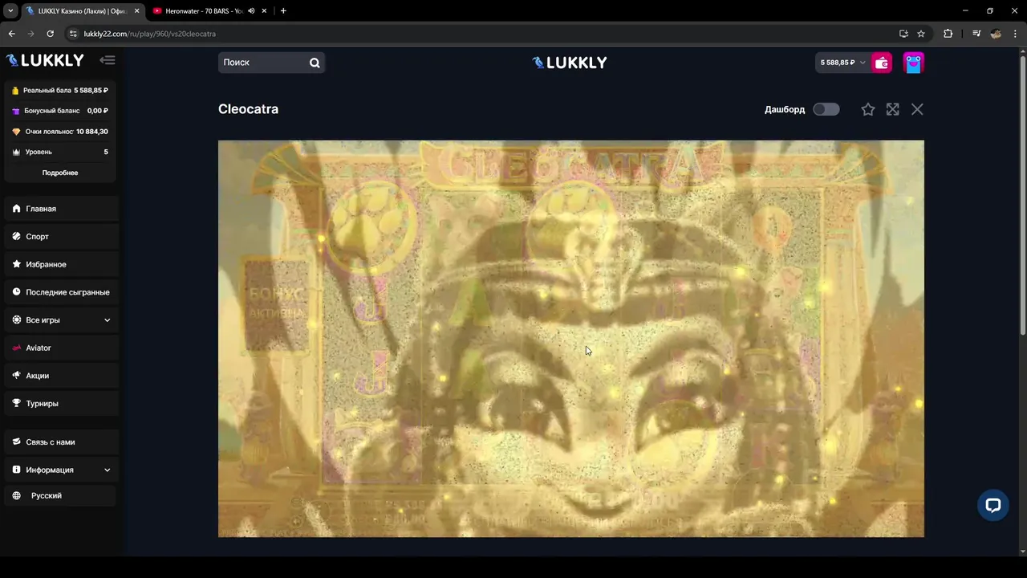Add Cleocatra to favorites with the star icon
The image size is (1027, 578).
868,109
